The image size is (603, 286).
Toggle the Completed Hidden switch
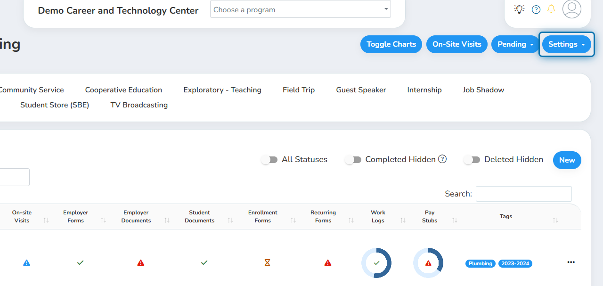coord(353,160)
